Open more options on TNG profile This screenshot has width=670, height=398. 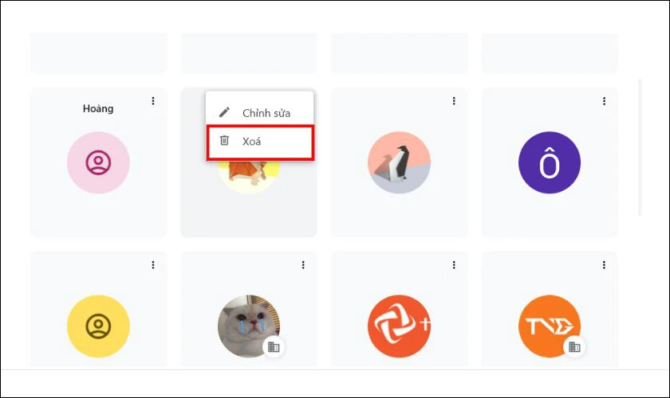604,265
